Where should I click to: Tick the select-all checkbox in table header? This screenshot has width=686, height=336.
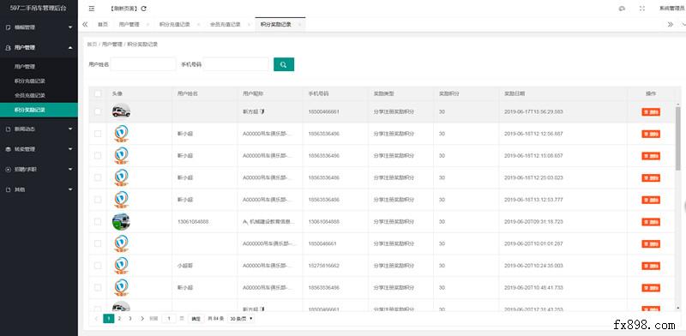[x=98, y=93]
